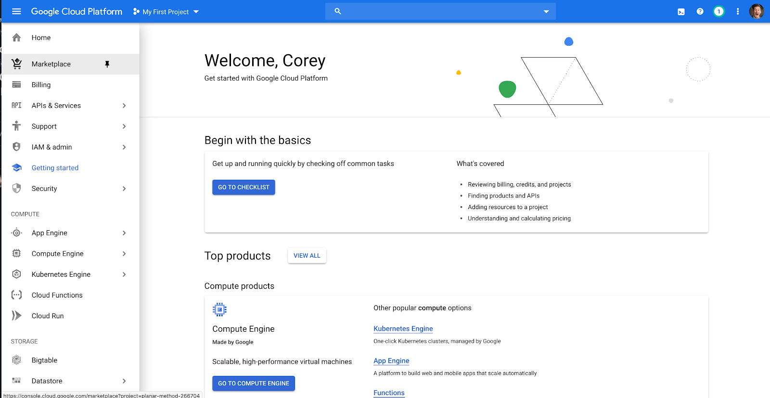Expand the Kubernetes Engine submenu chevron
Screen dimensions: 770x398
click(x=124, y=274)
